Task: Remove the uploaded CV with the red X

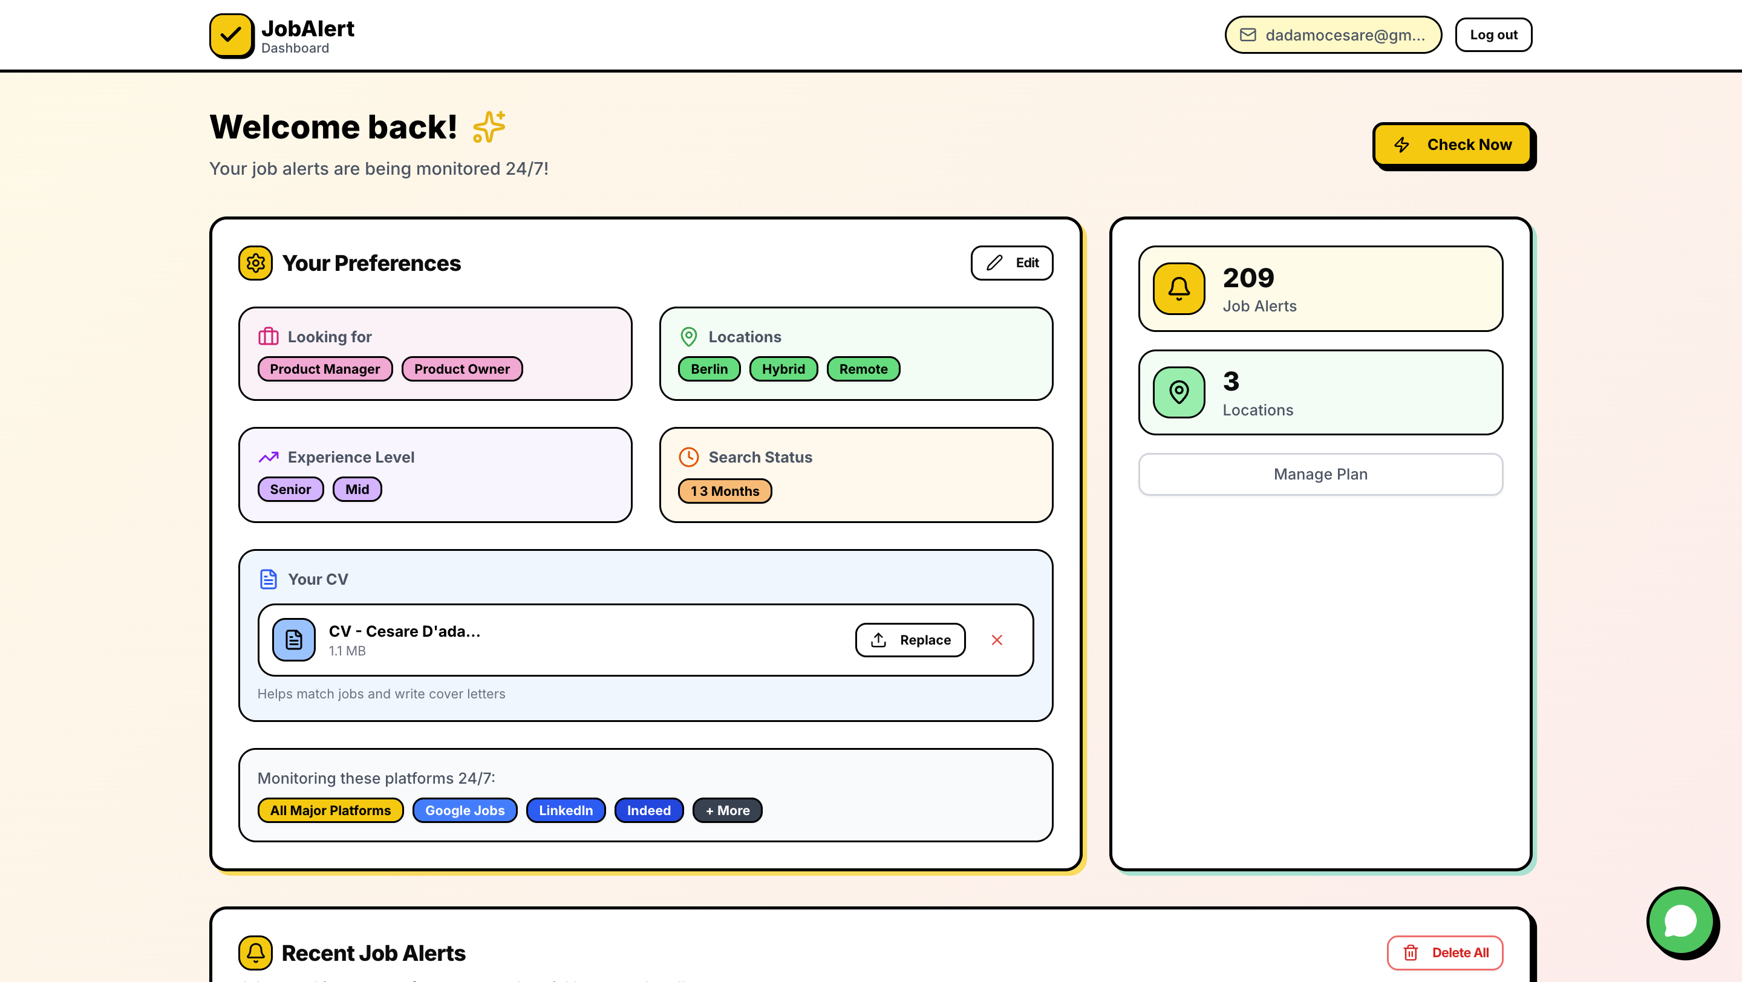Action: (997, 639)
